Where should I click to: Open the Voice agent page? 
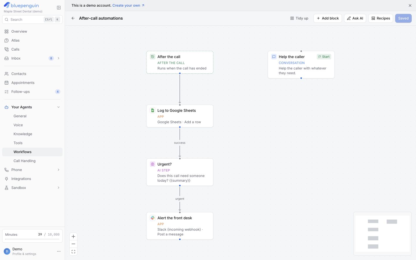click(32, 125)
